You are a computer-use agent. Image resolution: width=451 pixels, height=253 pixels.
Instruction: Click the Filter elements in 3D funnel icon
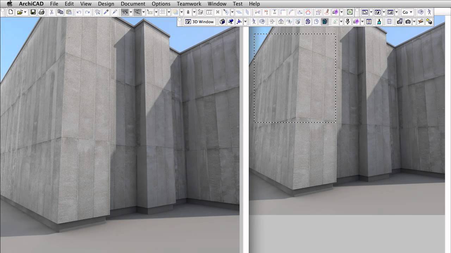[x=347, y=22]
